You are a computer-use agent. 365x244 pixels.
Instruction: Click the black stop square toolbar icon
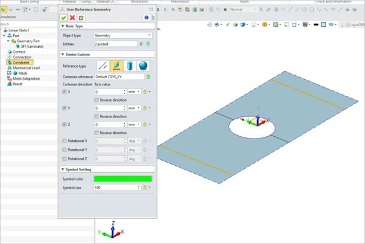[225, 10]
